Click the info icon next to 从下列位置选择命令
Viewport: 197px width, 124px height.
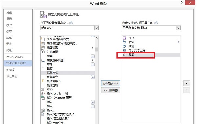72,23
